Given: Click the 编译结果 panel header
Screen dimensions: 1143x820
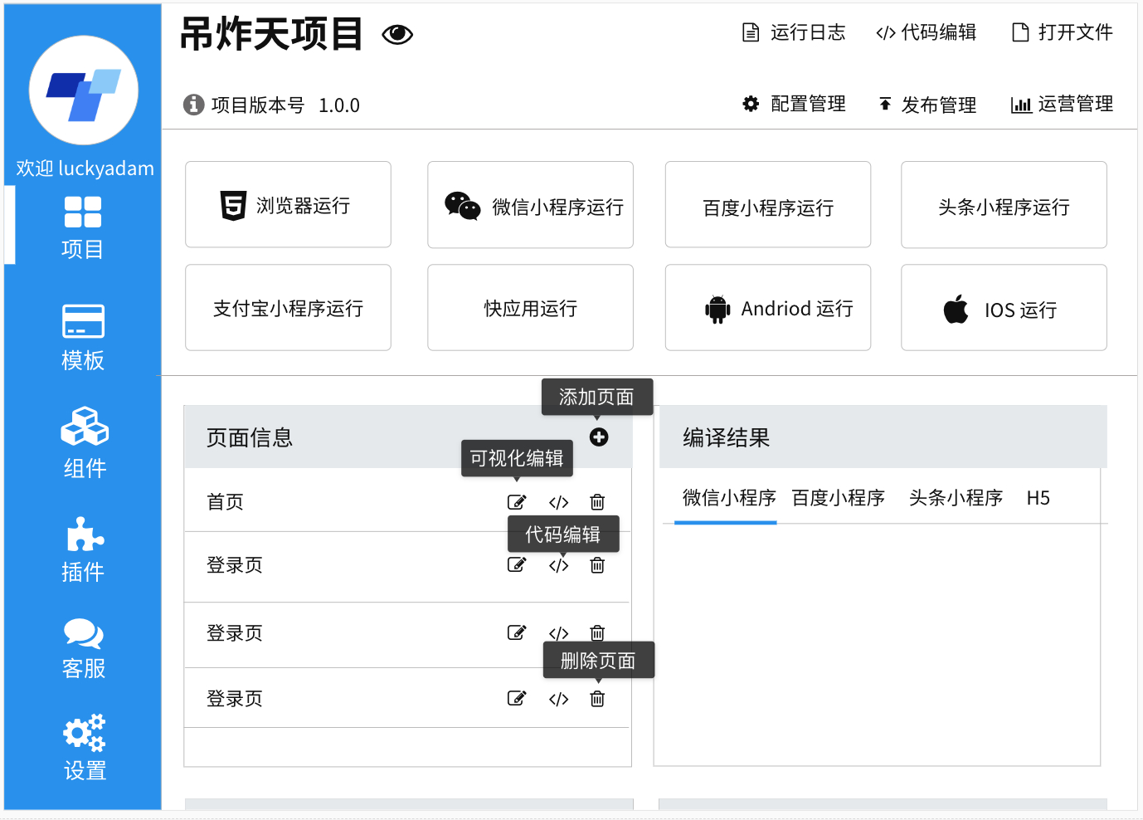Looking at the screenshot, I should click(x=883, y=437).
